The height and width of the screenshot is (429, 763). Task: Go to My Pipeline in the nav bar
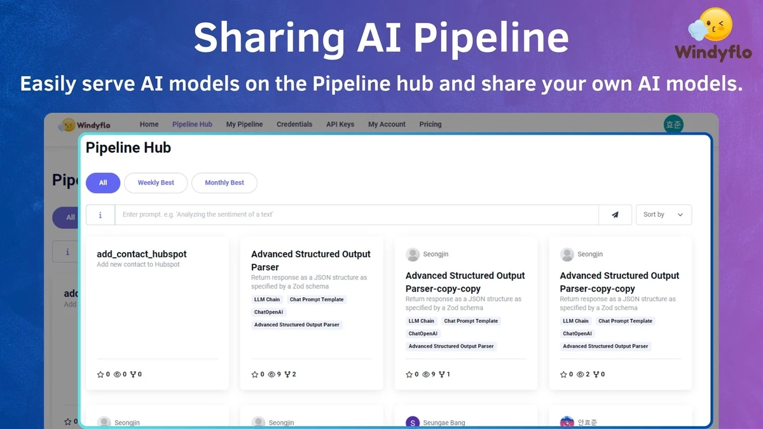click(244, 125)
